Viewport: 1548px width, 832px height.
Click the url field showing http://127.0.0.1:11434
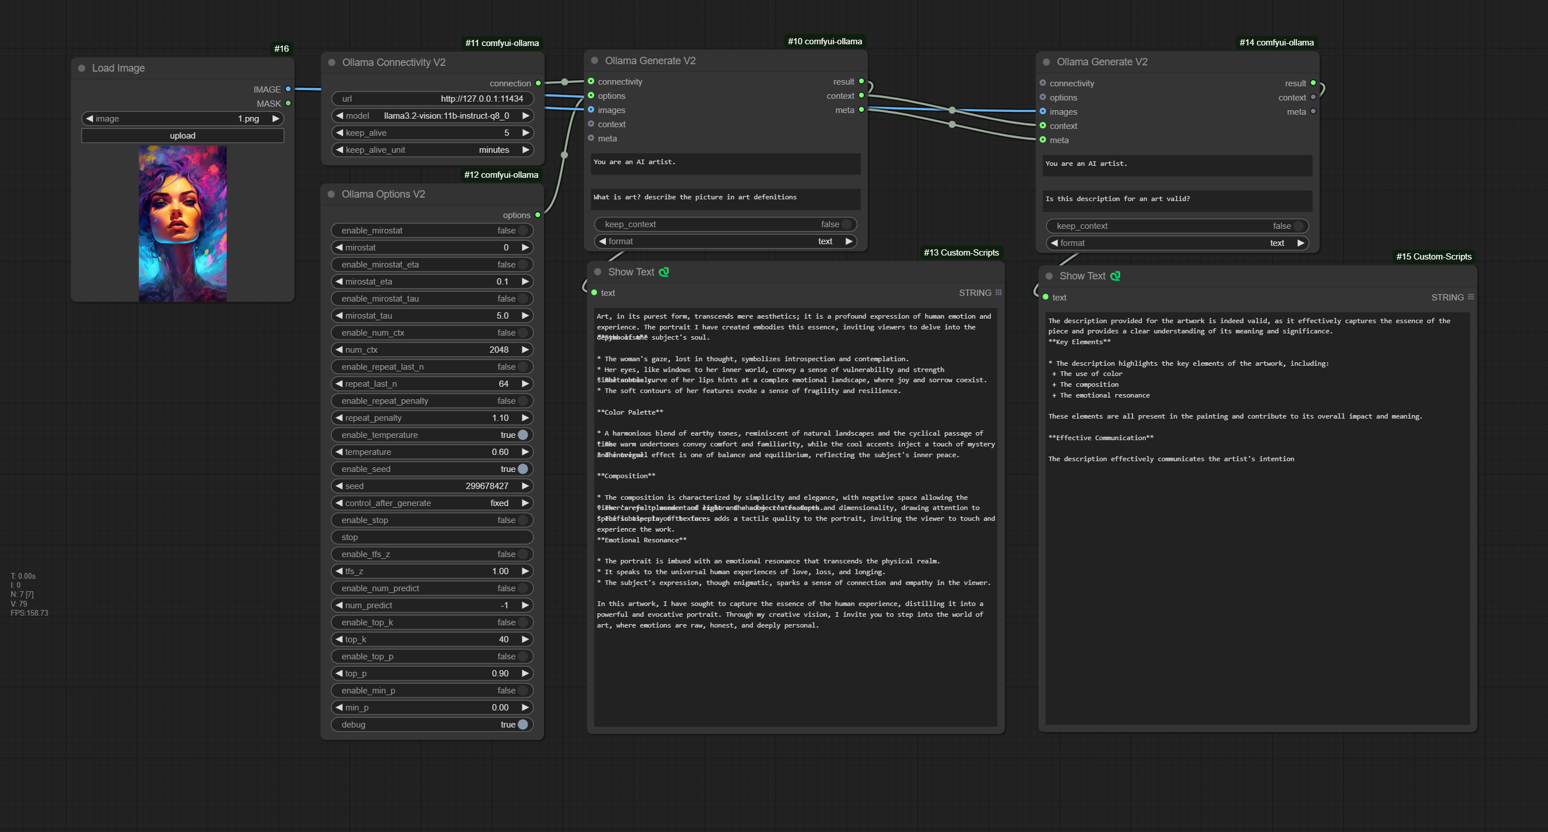[x=433, y=99]
